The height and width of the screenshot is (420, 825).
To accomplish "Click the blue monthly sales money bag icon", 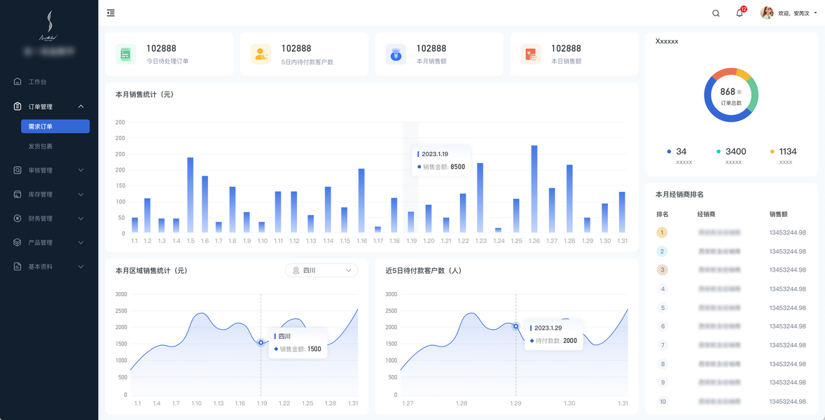I will (396, 54).
